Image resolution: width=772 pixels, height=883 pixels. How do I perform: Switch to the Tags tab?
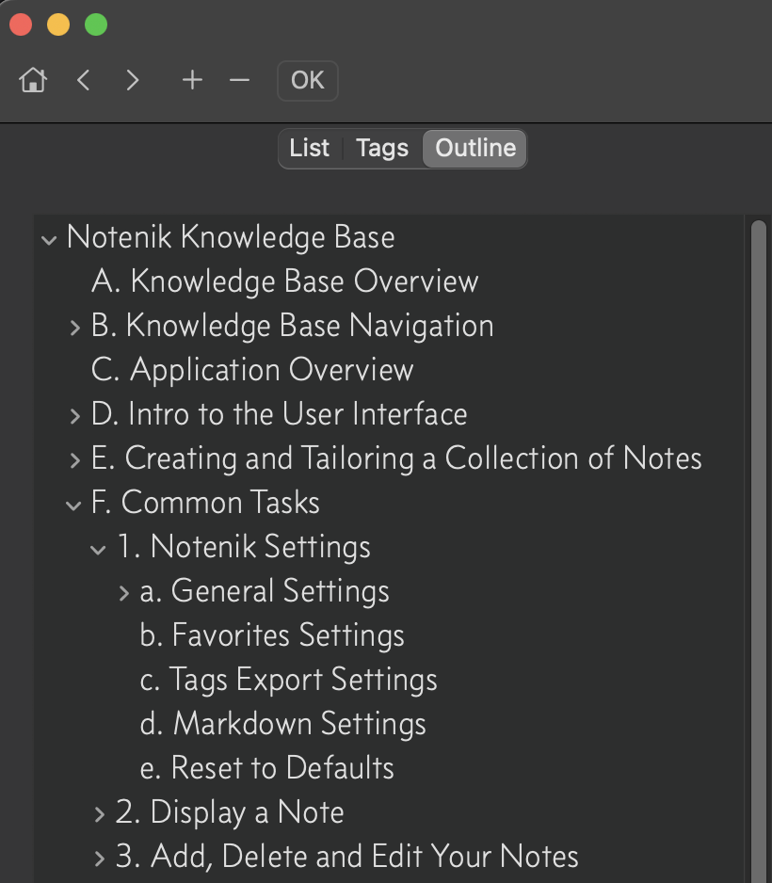click(x=382, y=148)
